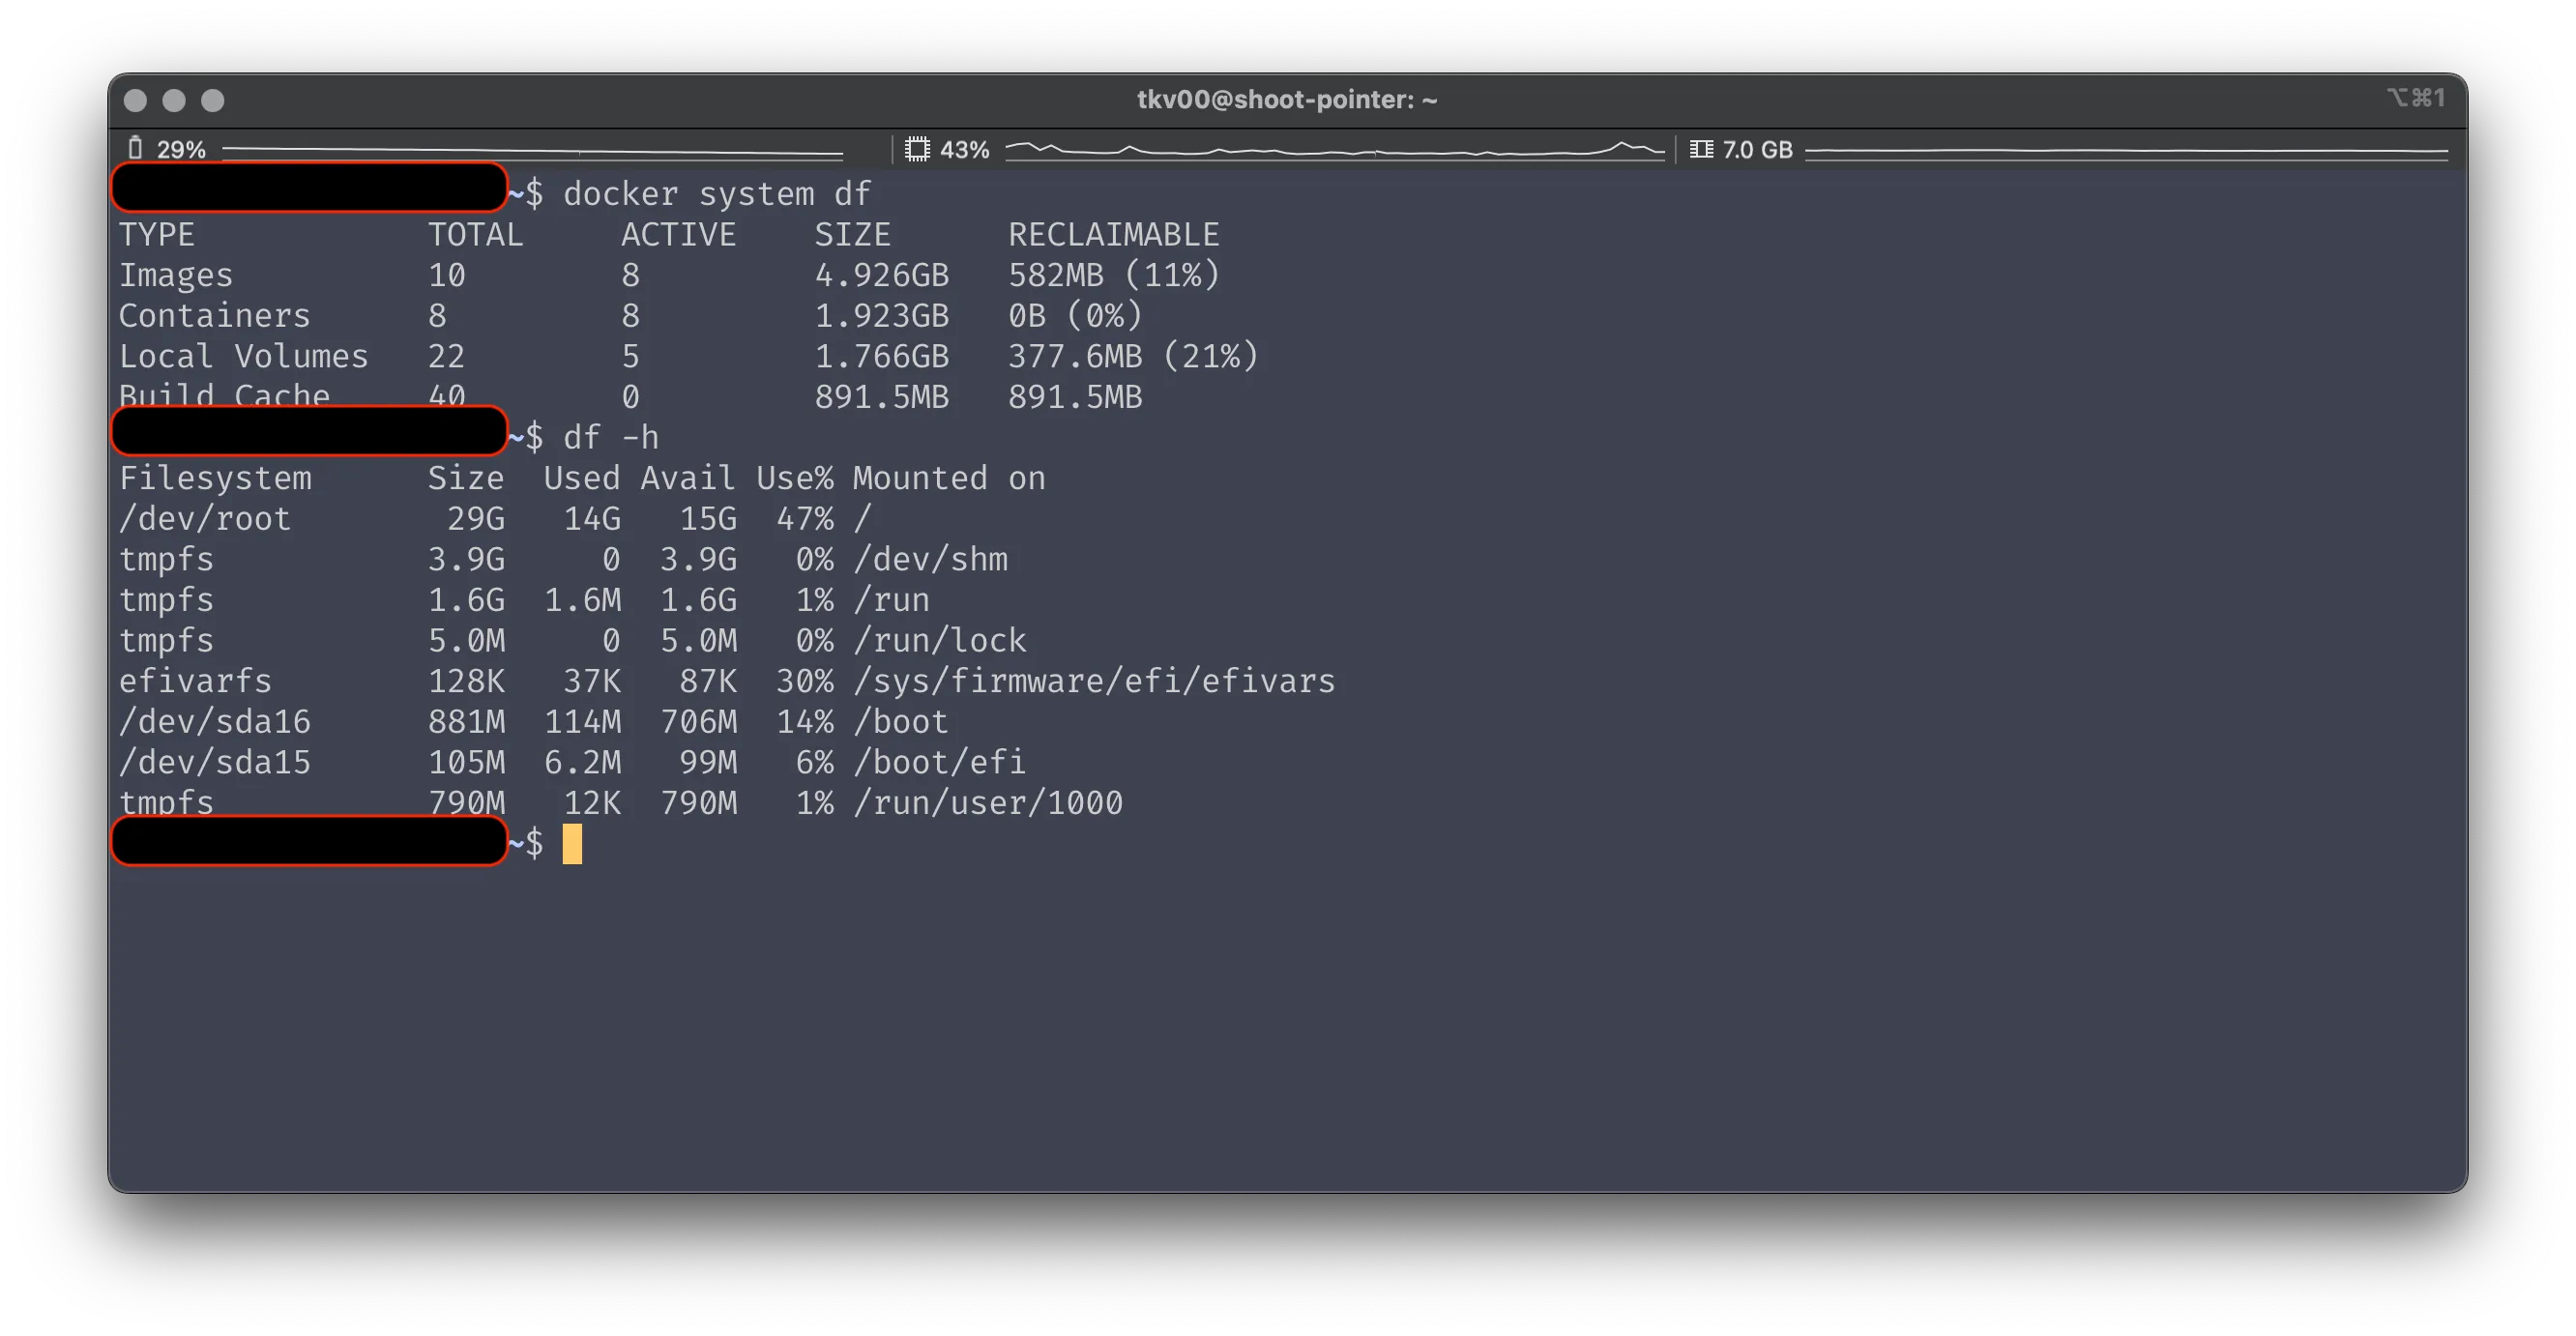The image size is (2576, 1336).
Task: Click the 30% usage of efivarfs
Action: [805, 681]
